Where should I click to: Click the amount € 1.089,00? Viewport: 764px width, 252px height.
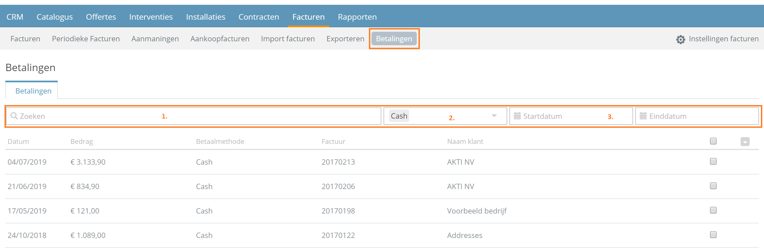[88, 235]
